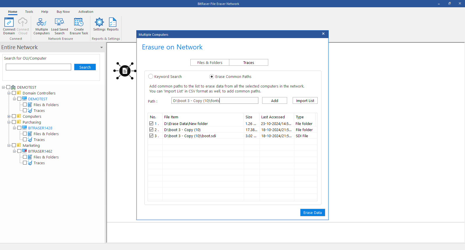Check the Purchasing OU checkbox
Viewport: 465px width, 250px height.
pyautogui.click(x=14, y=122)
